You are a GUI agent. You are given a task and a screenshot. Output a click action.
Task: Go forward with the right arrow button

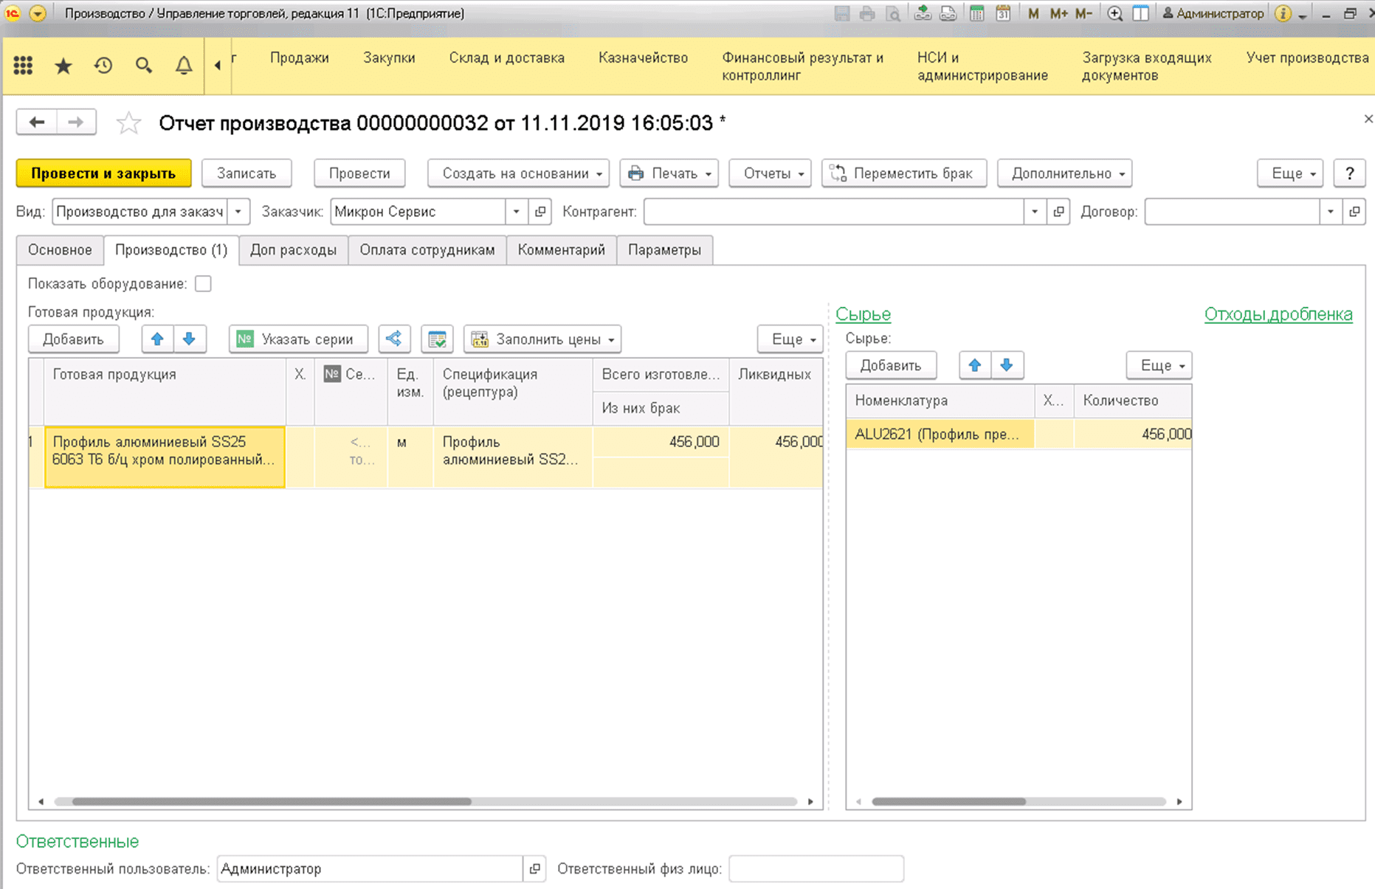[76, 122]
